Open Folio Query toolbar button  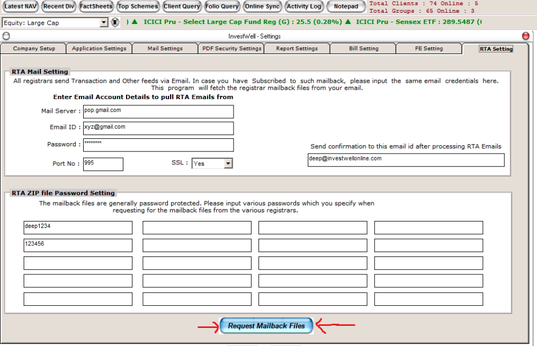coord(222,6)
